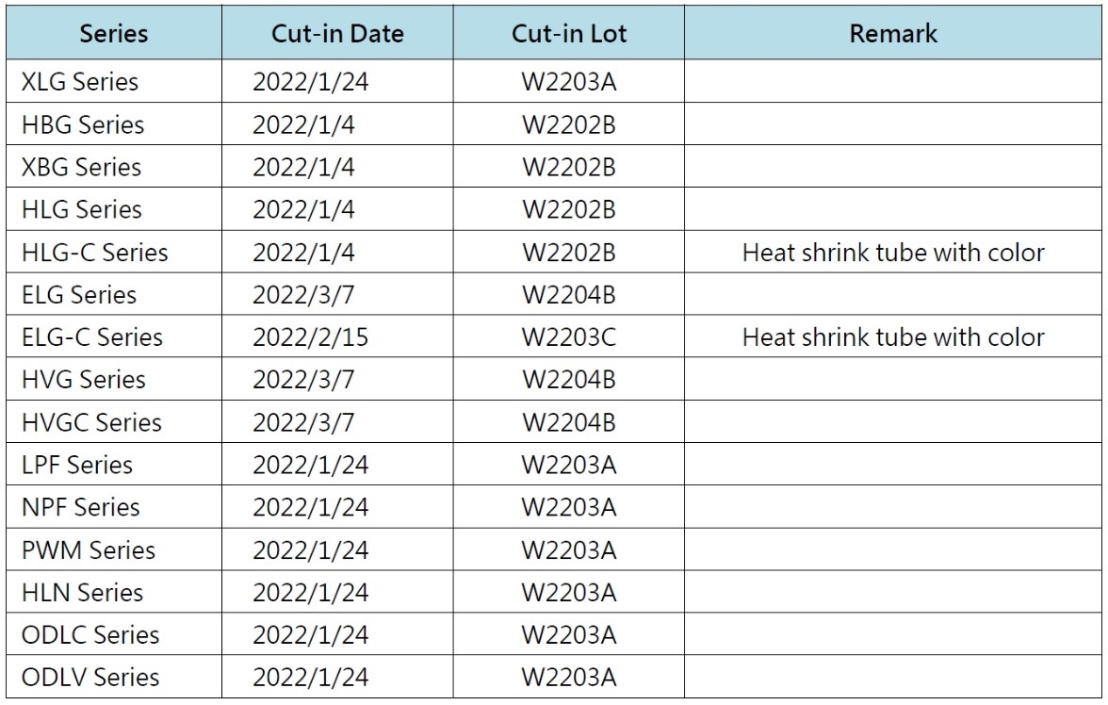
Task: Click the empty remark cell for ODLC Series
Action: click(892, 634)
